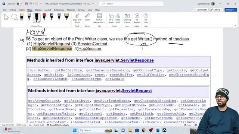Select the red pen
239x134 pixels.
[x=44, y=17]
